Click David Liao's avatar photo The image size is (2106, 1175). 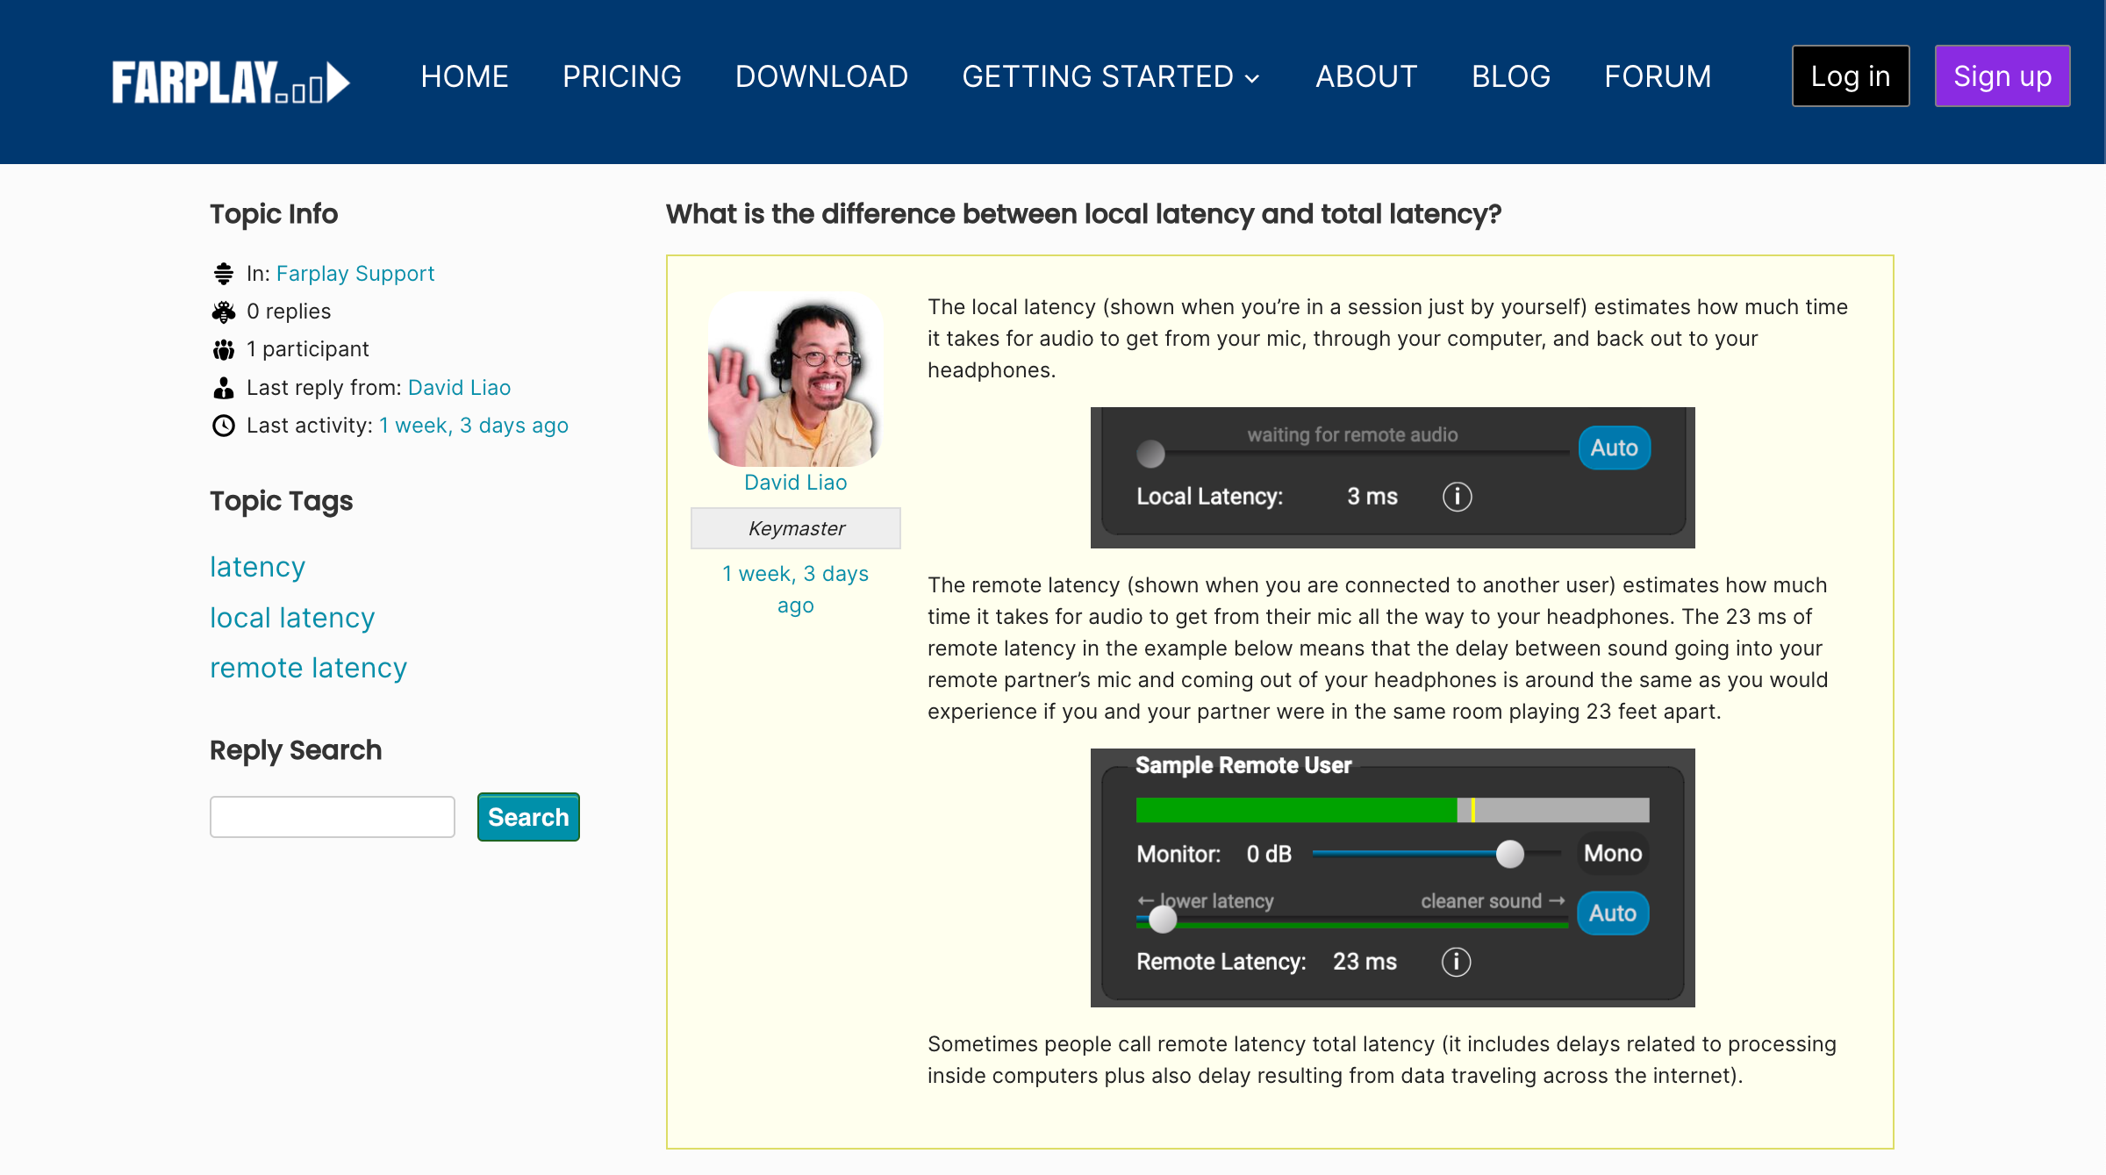click(x=795, y=379)
